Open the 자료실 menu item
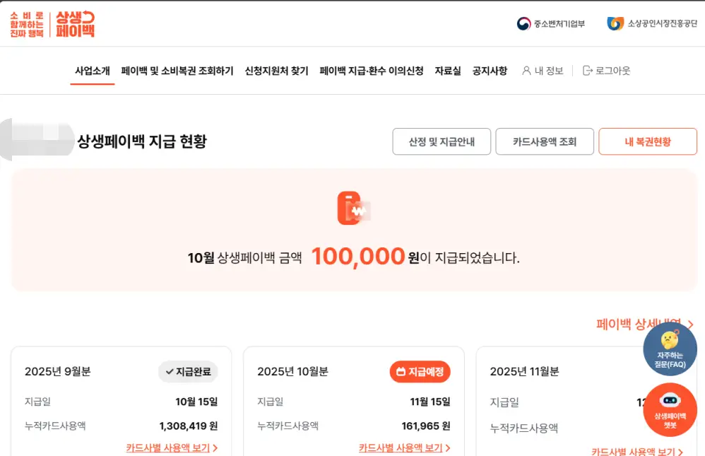This screenshot has width=705, height=456. [448, 71]
